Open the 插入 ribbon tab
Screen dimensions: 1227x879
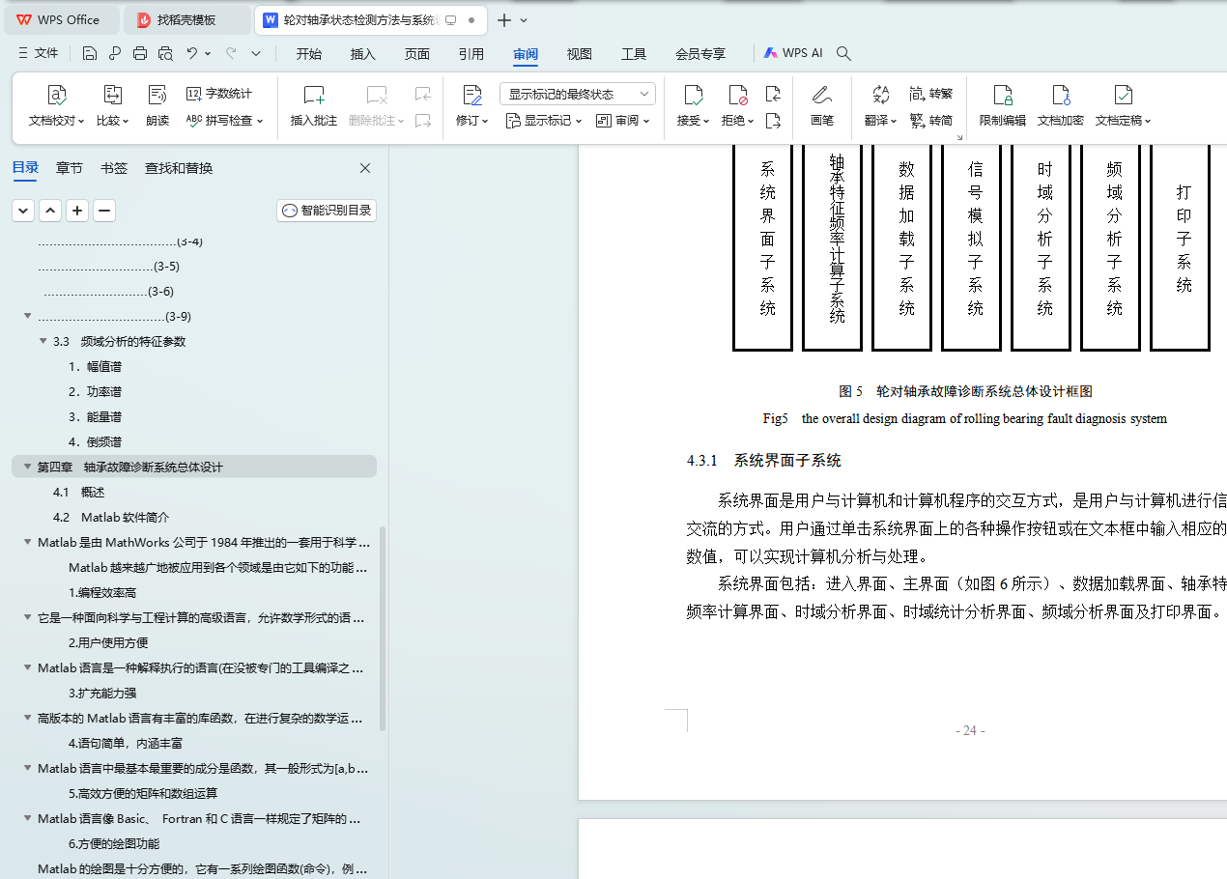(363, 54)
